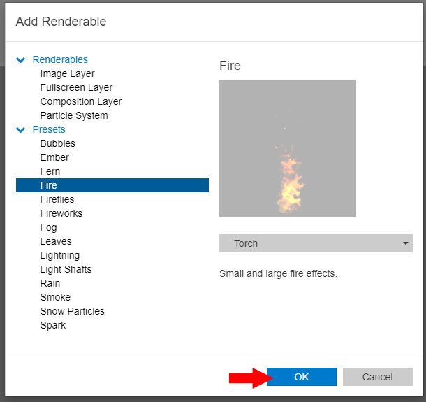Click the fire preview thumbnail

click(287, 148)
